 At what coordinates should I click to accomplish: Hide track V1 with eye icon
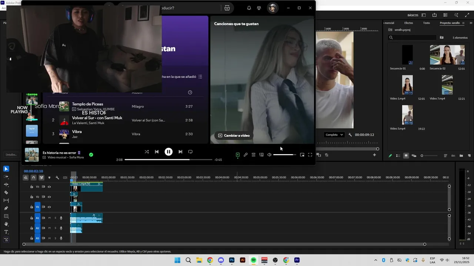(49, 207)
